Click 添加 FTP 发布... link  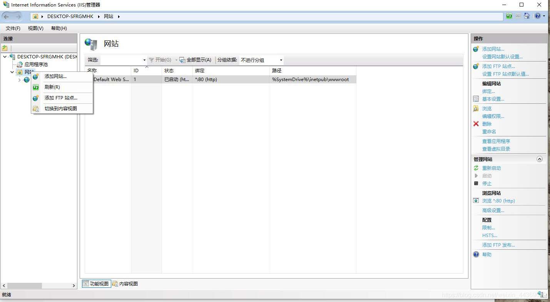(498, 245)
